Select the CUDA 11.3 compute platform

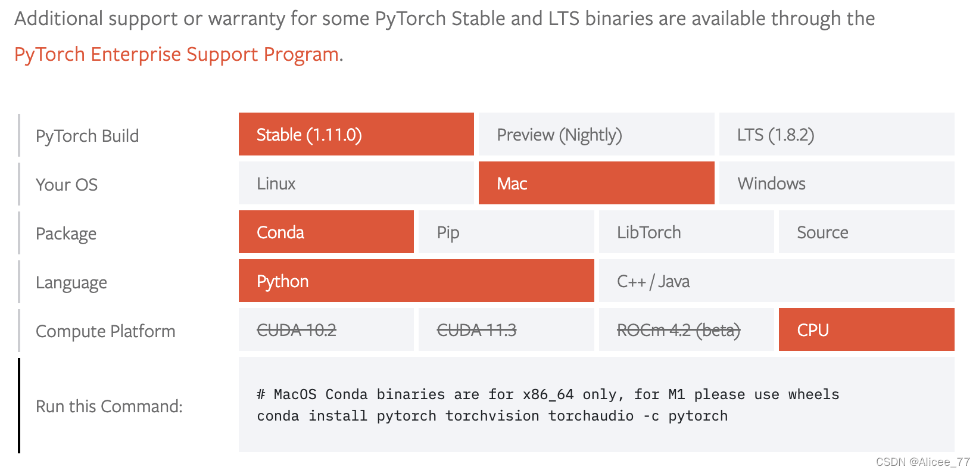tap(506, 329)
